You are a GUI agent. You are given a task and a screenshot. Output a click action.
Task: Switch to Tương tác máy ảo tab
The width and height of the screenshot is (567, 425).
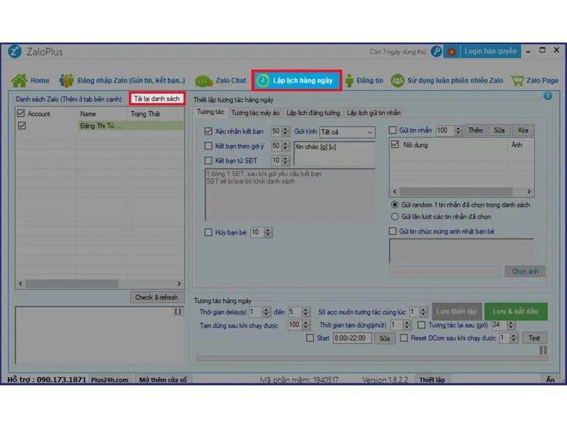coord(255,113)
